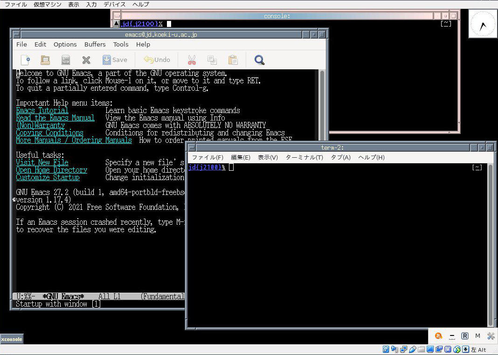Image resolution: width=498 pixels, height=355 pixels.
Task: Click the input method tools wrench icon
Action: click(491, 336)
